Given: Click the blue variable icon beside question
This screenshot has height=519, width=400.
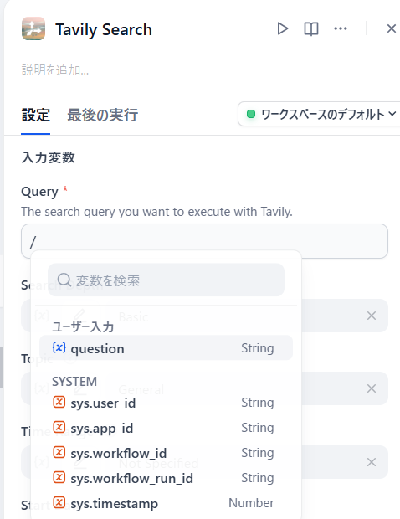Looking at the screenshot, I should 59,347.
